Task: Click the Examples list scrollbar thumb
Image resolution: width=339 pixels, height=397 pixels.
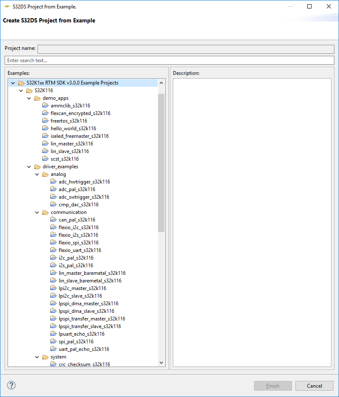Action: [161, 163]
